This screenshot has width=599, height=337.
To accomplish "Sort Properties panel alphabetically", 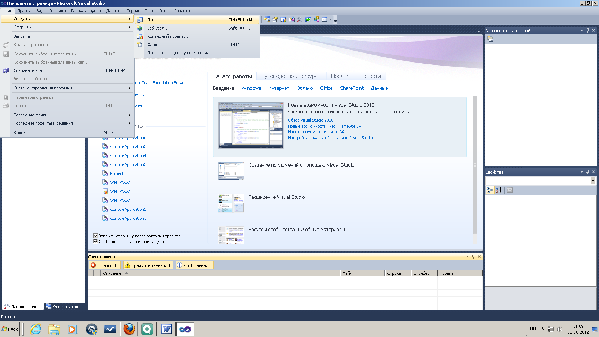I will tap(499, 190).
